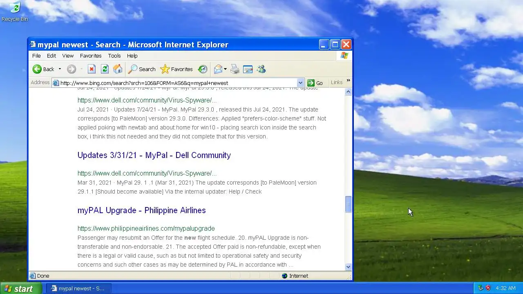Open the Messenger people icon
Viewport: 523px width, 294px height.
(261, 69)
